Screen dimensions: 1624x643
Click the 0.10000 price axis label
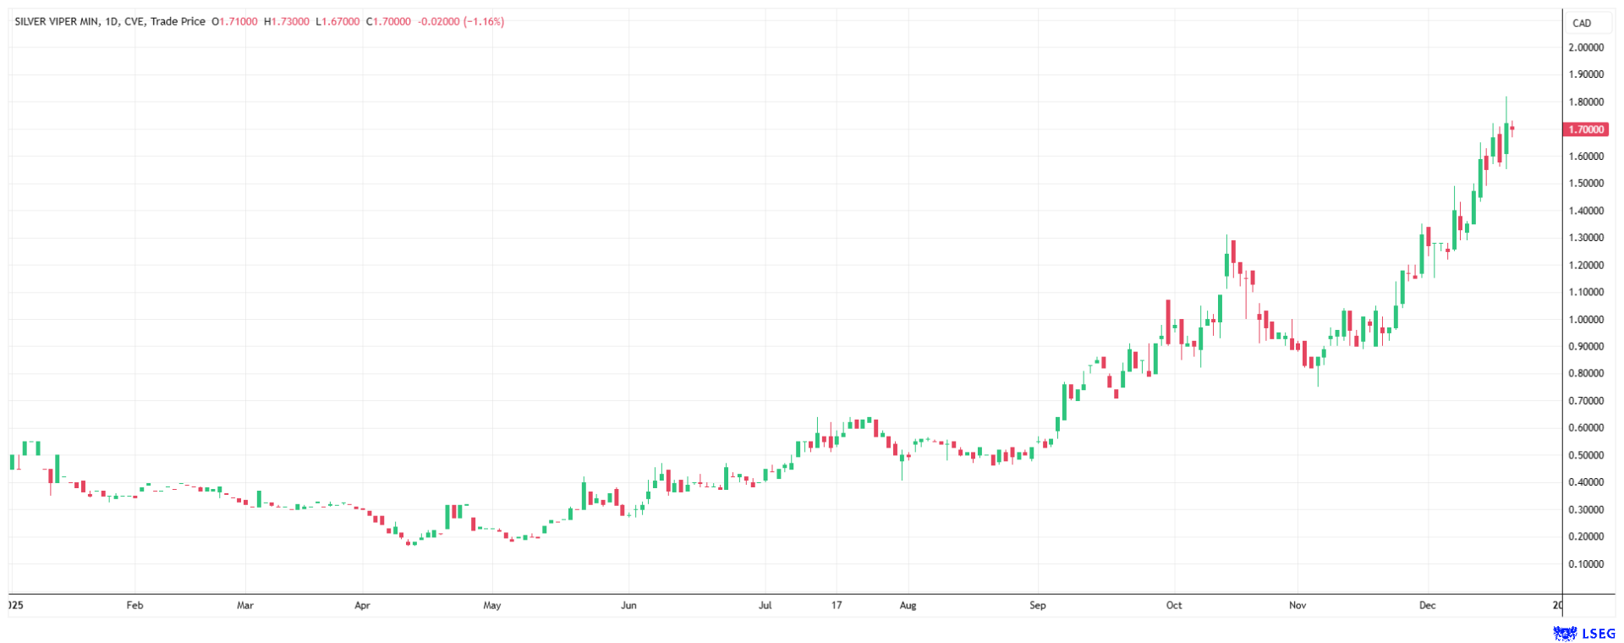[1586, 564]
